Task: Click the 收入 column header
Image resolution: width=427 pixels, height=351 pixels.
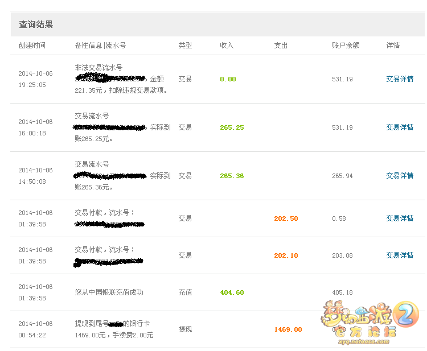Action: [x=227, y=46]
